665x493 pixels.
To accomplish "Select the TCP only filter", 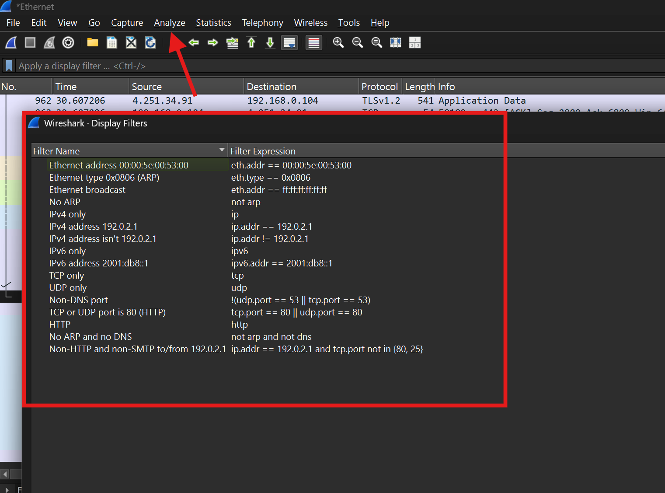I will tap(66, 276).
